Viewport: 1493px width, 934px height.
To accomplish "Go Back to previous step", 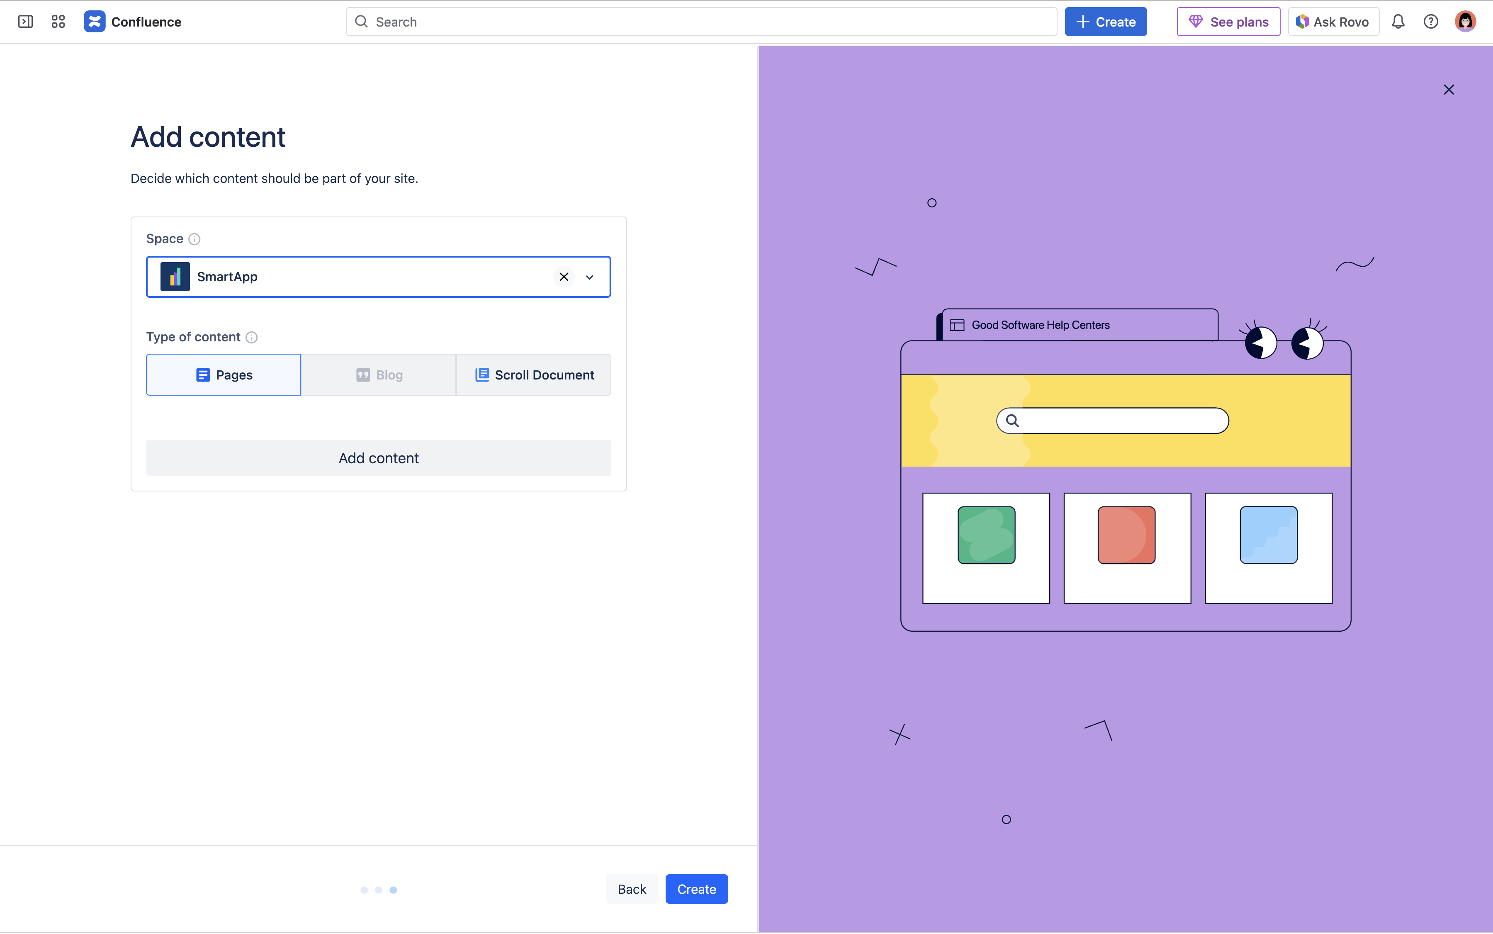I will [631, 889].
